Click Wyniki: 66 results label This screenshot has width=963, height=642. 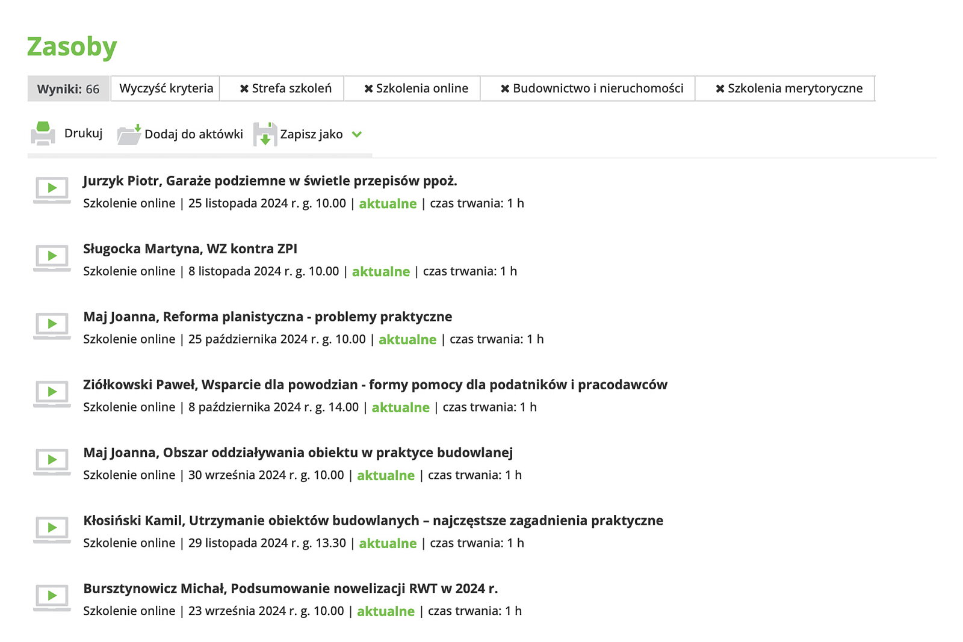click(69, 89)
